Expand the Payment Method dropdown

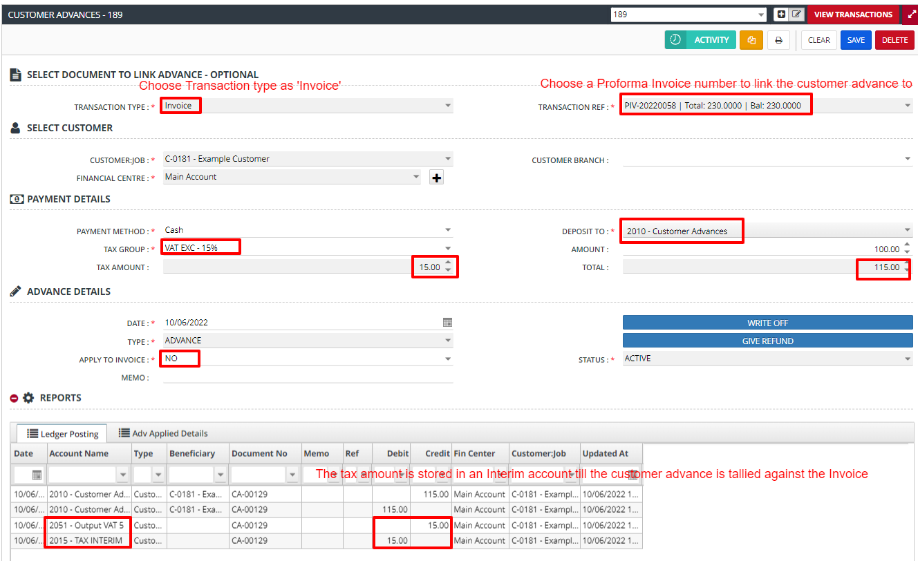(x=448, y=230)
